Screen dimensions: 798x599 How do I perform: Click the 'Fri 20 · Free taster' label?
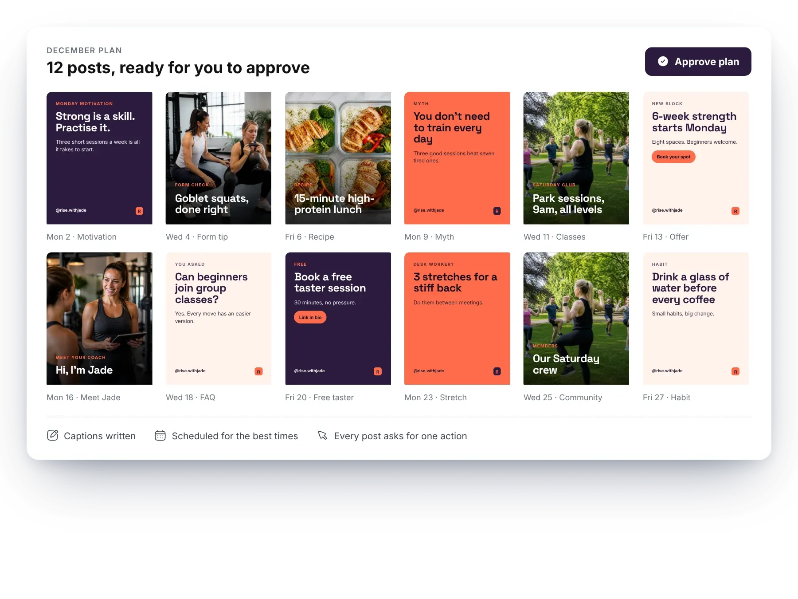point(319,398)
